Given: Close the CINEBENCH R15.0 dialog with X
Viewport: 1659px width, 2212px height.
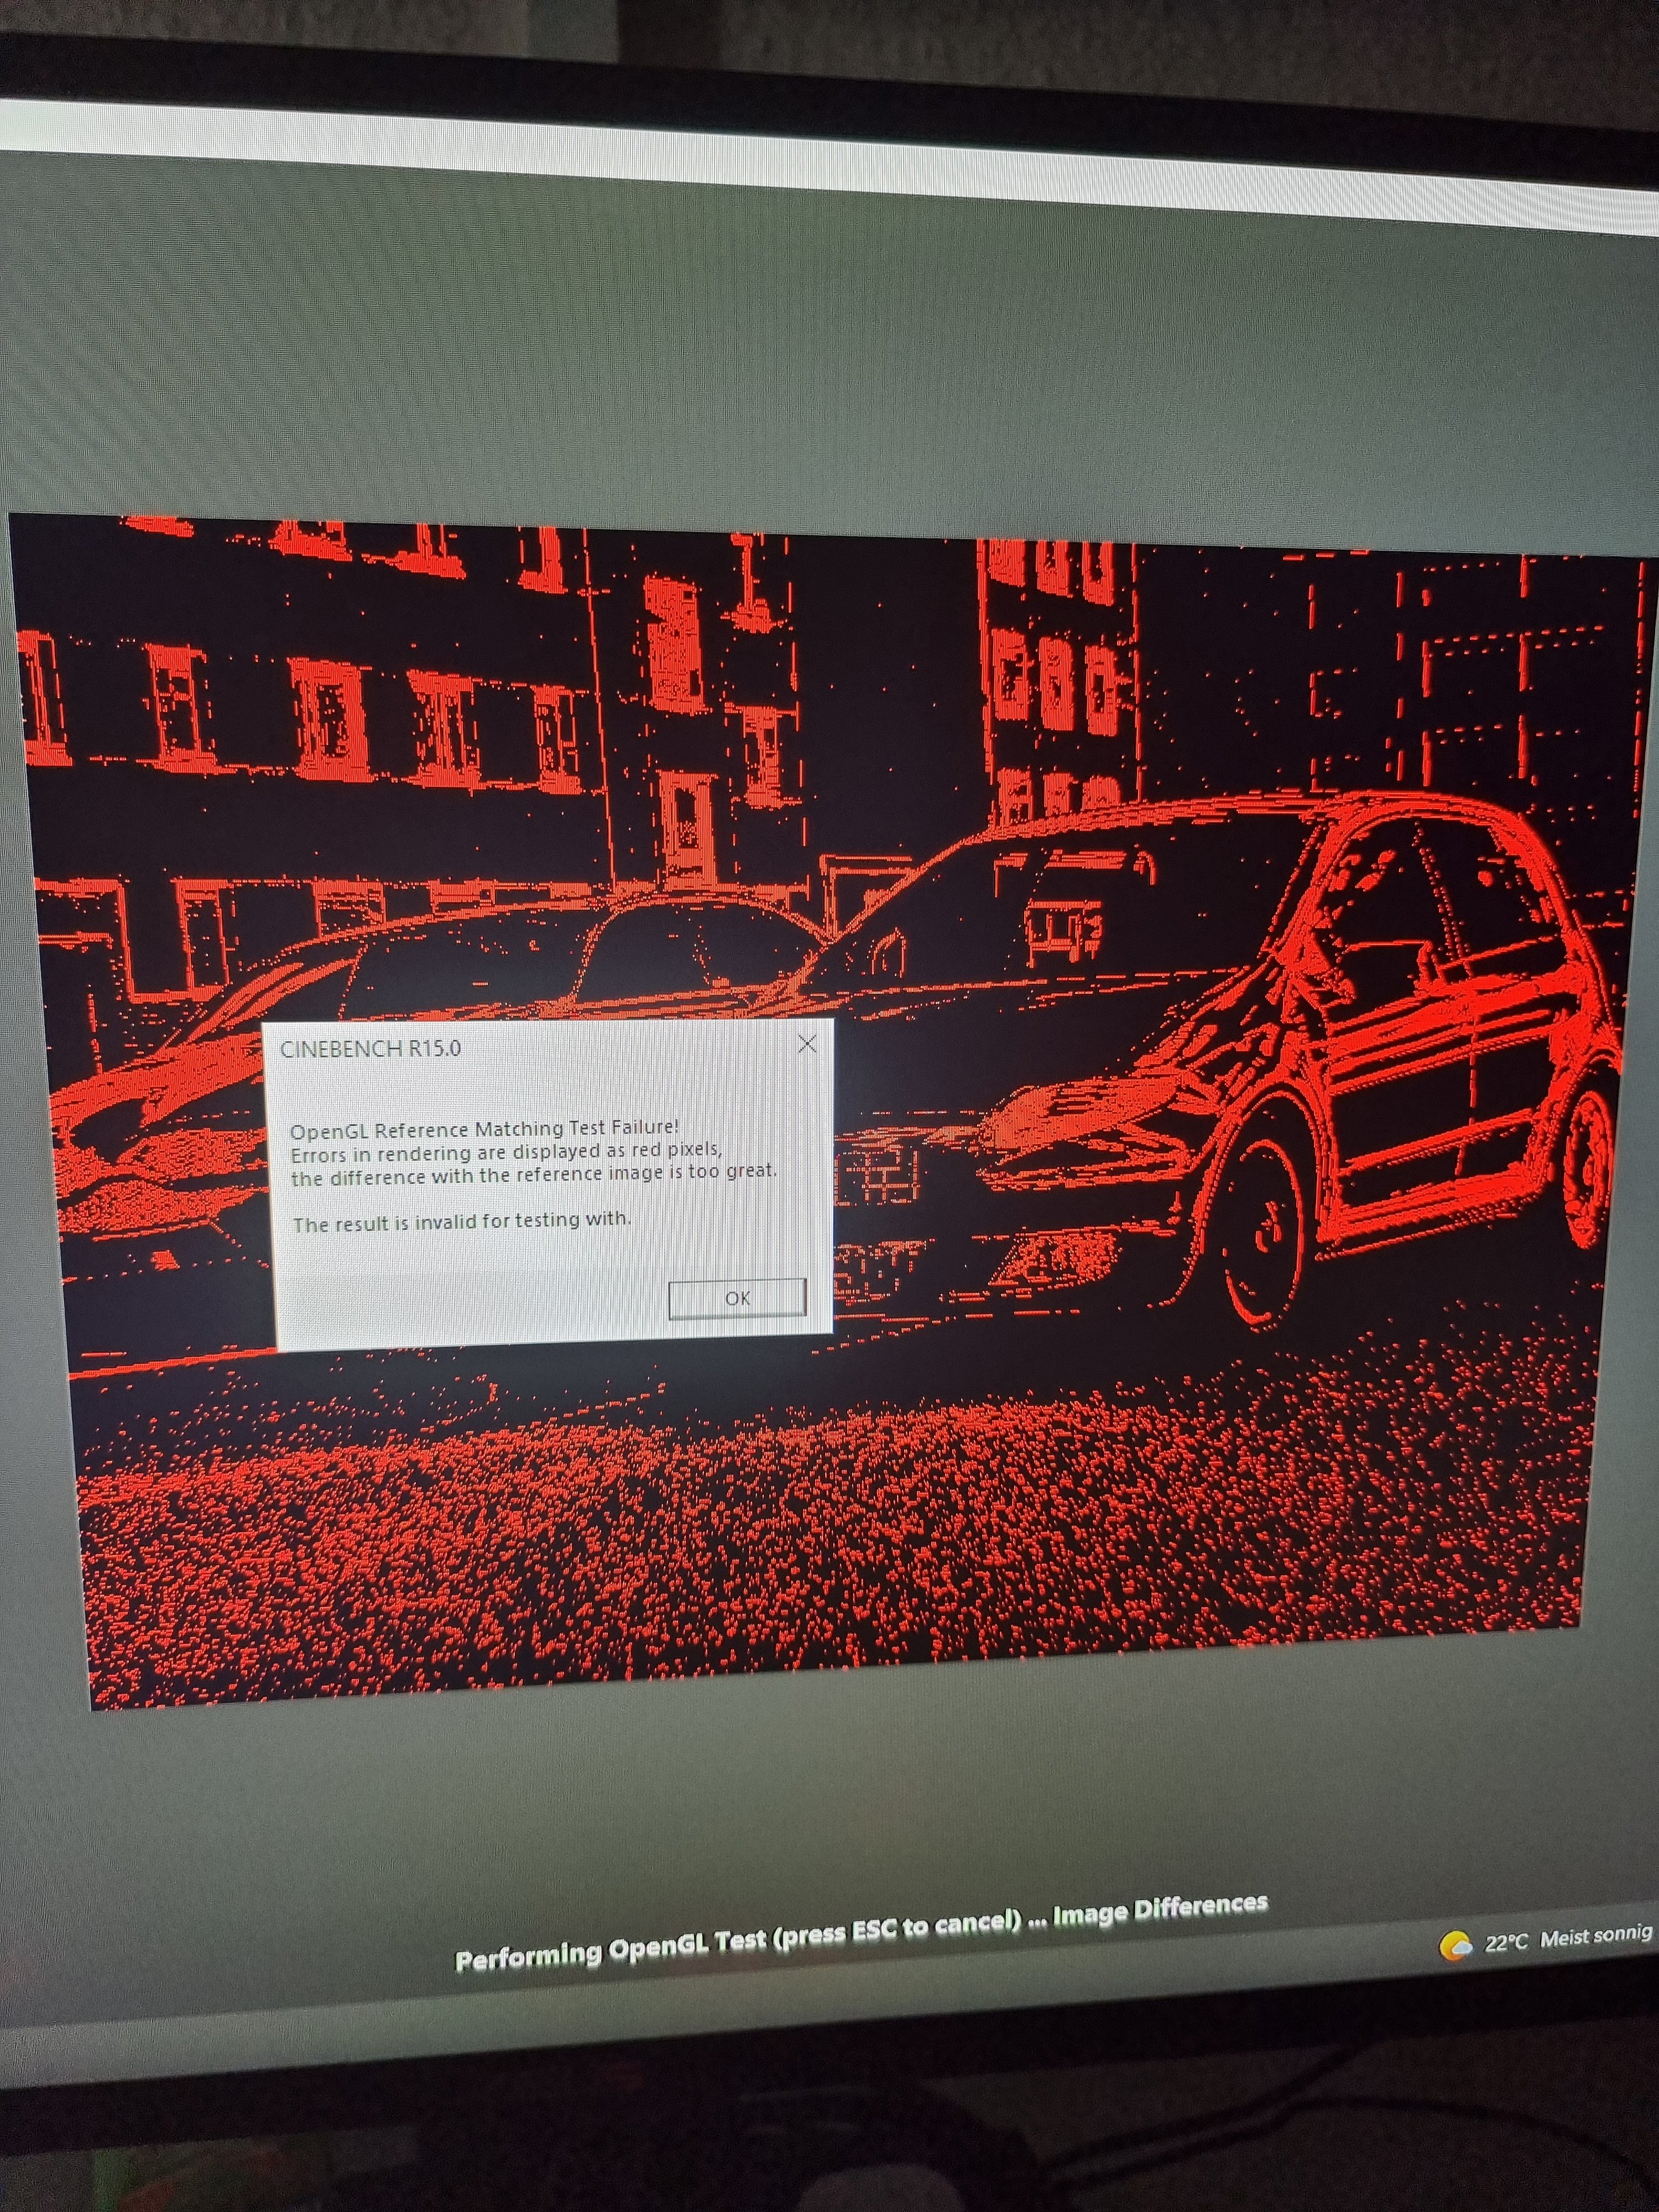Looking at the screenshot, I should pos(807,1044).
